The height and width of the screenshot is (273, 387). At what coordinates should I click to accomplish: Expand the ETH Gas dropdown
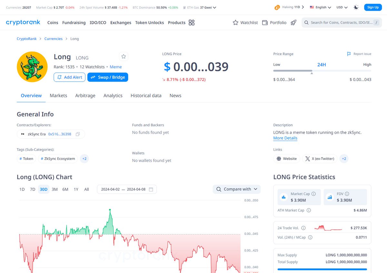coord(215,7)
